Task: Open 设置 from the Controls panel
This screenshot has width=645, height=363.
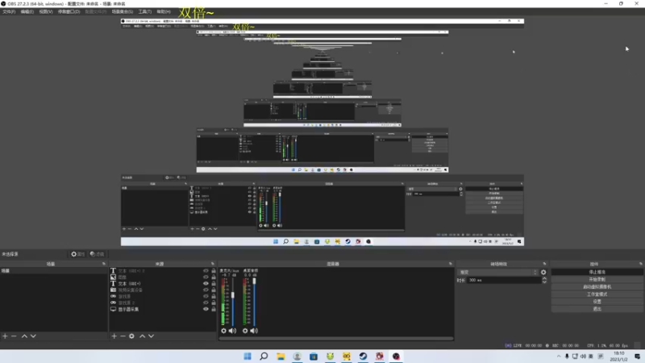Action: (x=597, y=302)
